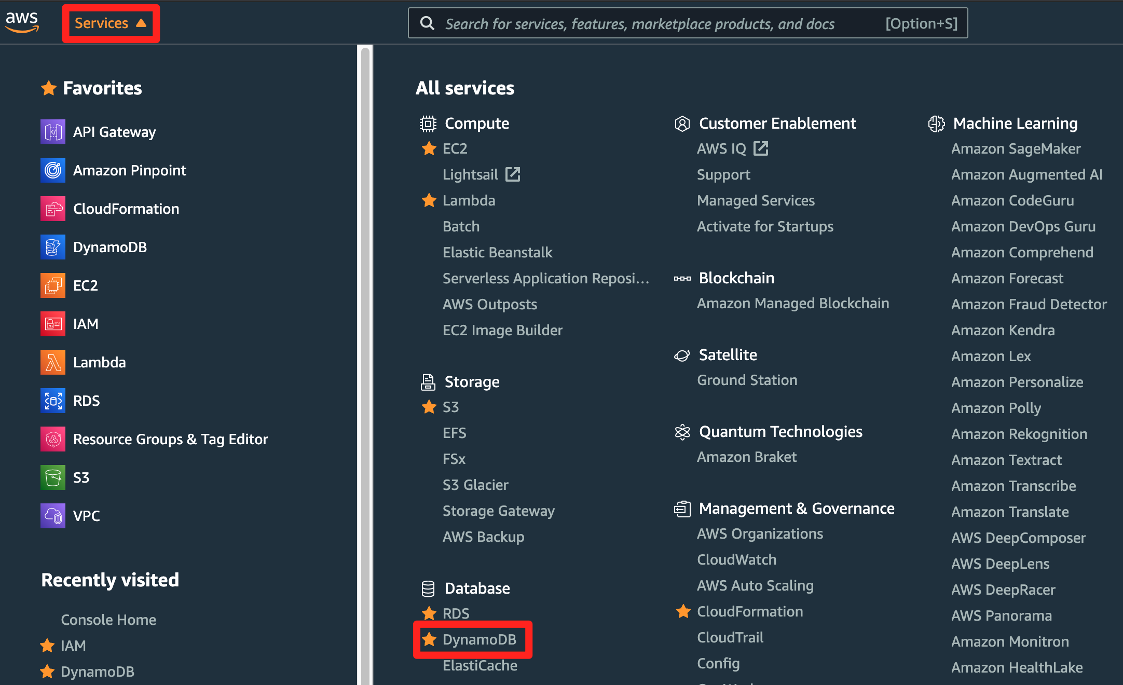Viewport: 1123px width, 685px height.
Task: Click the external link icon next to AWS IQ
Action: 761,148
